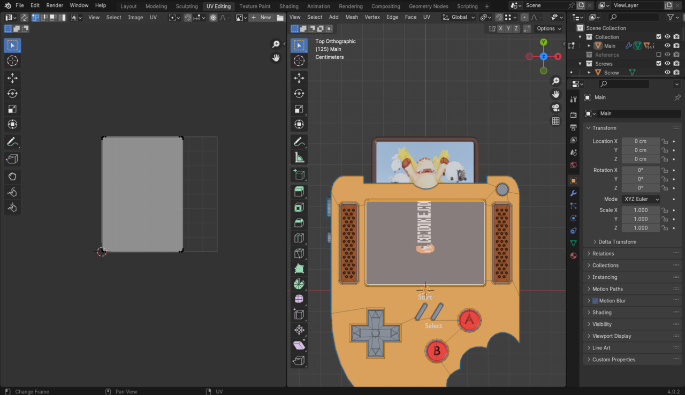
Task: Expand the Instancing panel
Action: click(604, 277)
